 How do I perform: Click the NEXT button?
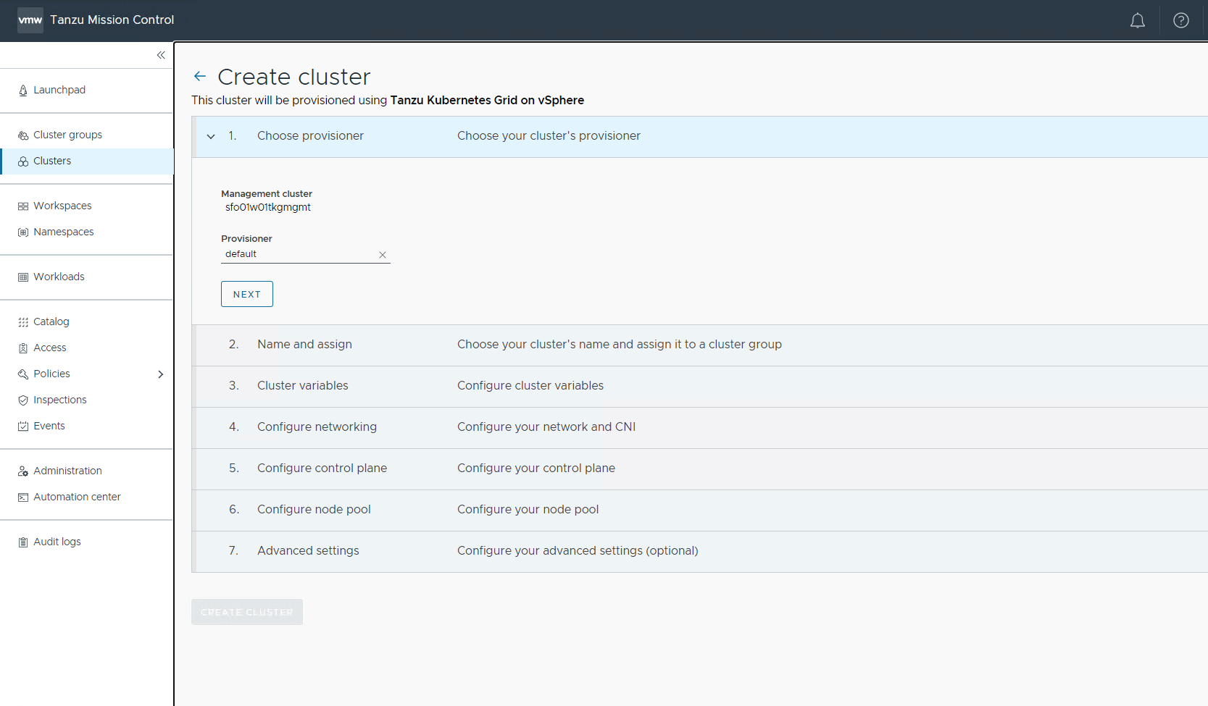coord(247,294)
